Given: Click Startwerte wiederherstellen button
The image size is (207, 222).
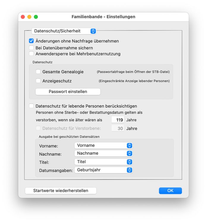Looking at the screenshot, I should click(x=61, y=191).
